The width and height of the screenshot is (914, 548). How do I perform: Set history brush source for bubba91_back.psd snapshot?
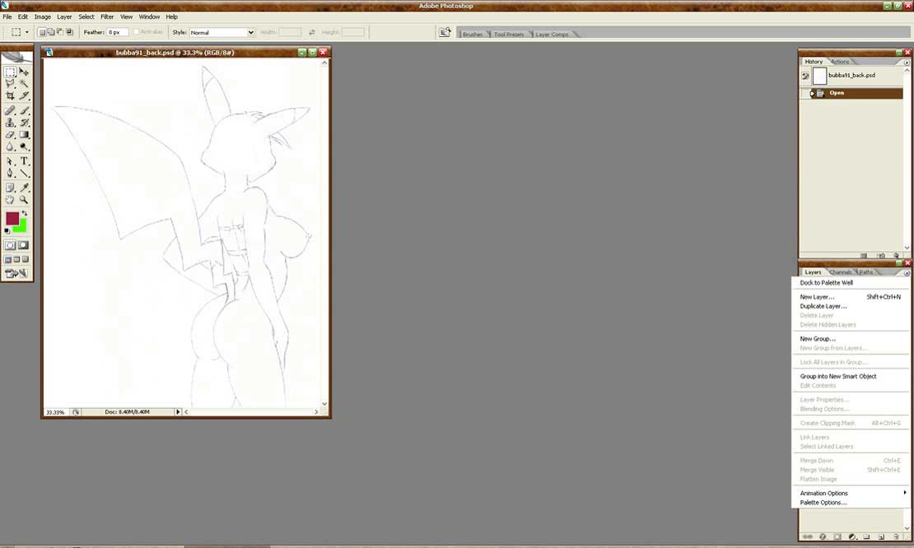(805, 76)
